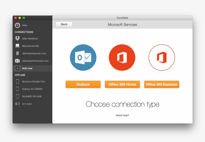Select the Allie Hawkins connection
Image resolution: width=205 pixels, height=142 pixels.
[x=32, y=38]
